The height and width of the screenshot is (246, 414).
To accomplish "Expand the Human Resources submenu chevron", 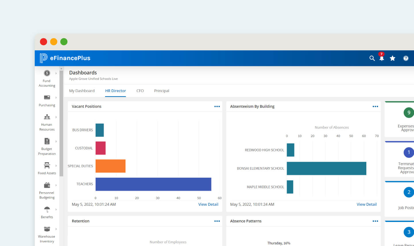I will point(56,117).
